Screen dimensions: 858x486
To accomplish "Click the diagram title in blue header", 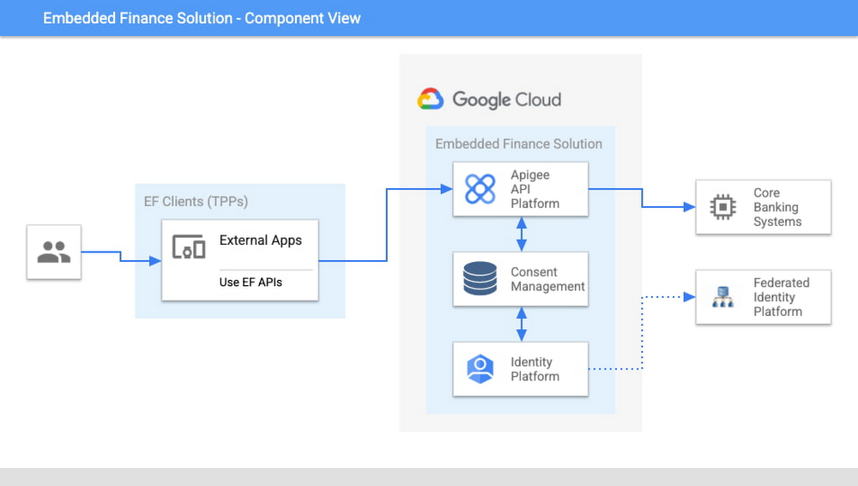I will click(202, 18).
